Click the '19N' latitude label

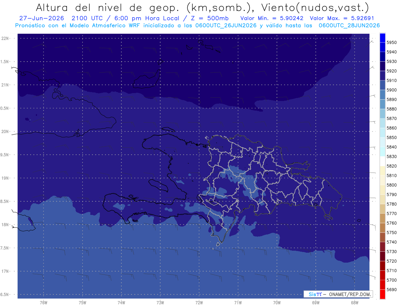(5, 178)
